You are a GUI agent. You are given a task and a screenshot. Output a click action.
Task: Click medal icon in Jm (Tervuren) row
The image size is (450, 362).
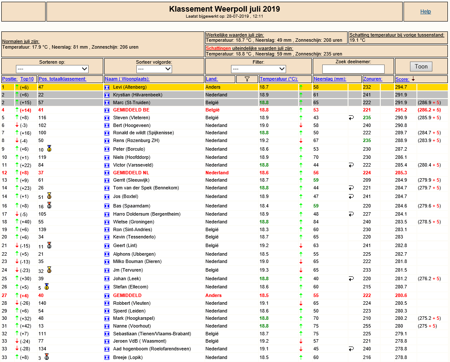[49, 270]
